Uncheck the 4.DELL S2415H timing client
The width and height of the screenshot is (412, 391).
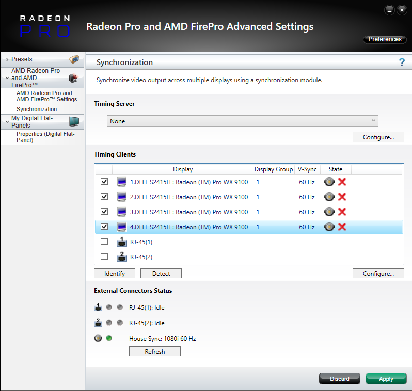[104, 226]
